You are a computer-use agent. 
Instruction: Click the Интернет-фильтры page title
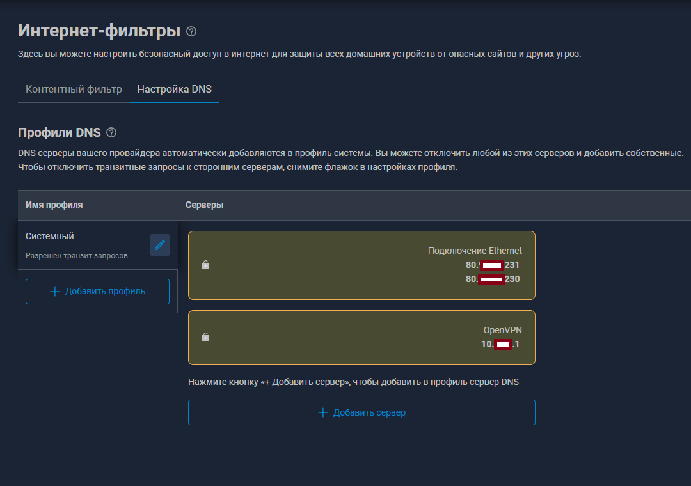(99, 30)
